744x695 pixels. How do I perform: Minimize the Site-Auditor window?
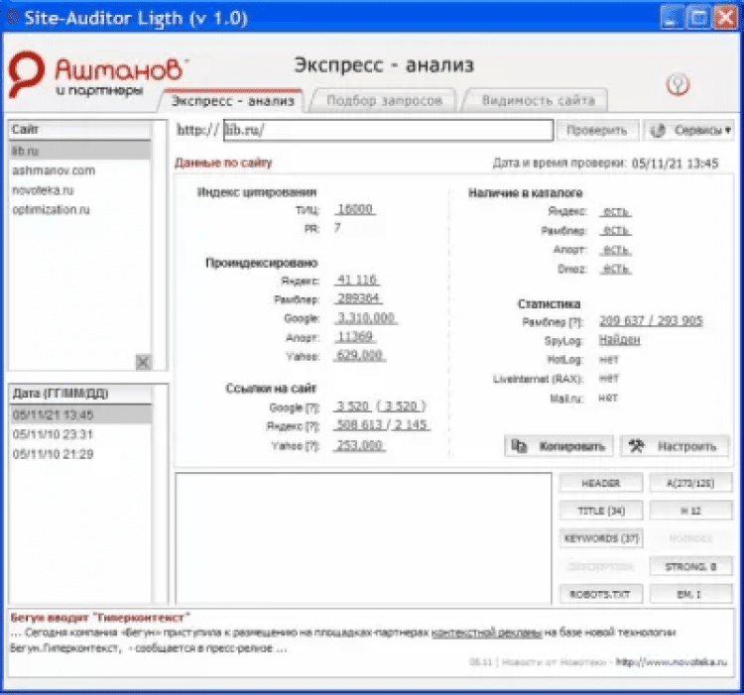[673, 18]
